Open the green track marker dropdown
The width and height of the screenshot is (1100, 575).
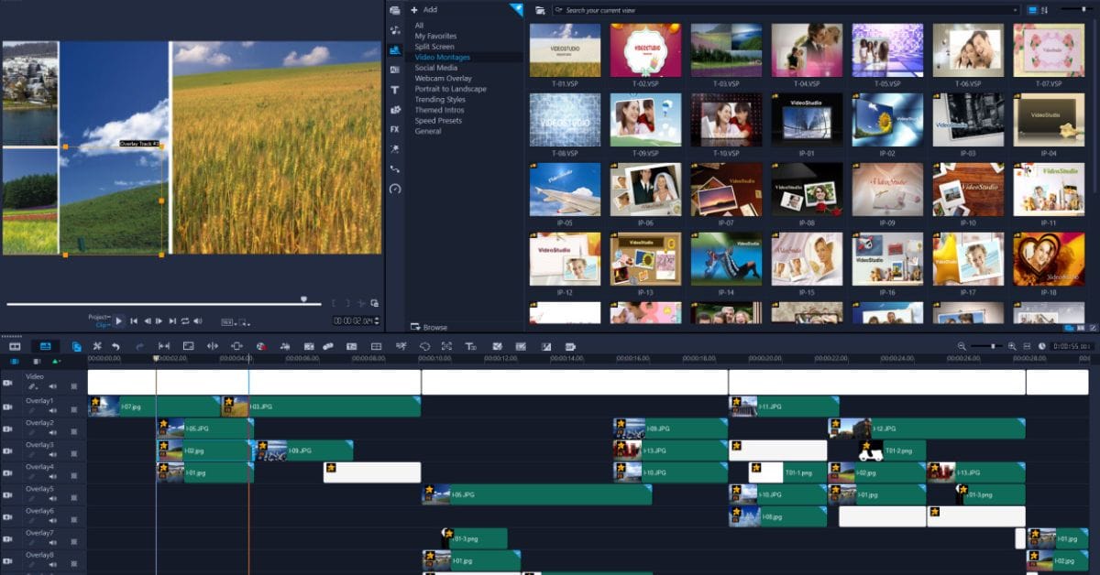coord(56,362)
